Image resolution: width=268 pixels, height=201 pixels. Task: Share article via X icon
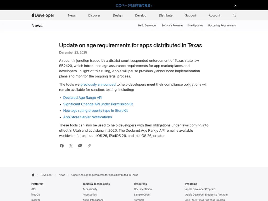[71, 146]
